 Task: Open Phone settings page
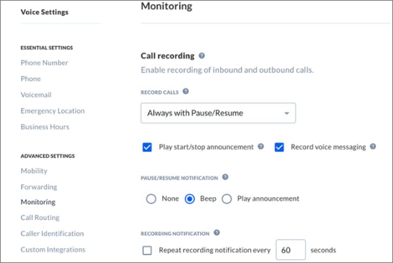(x=31, y=79)
